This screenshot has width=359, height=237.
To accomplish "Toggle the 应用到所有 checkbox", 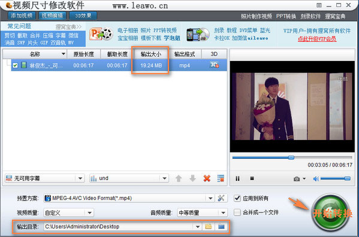I will (237, 198).
